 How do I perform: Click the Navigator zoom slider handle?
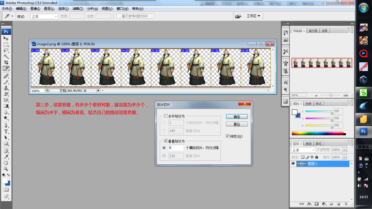[331, 95]
